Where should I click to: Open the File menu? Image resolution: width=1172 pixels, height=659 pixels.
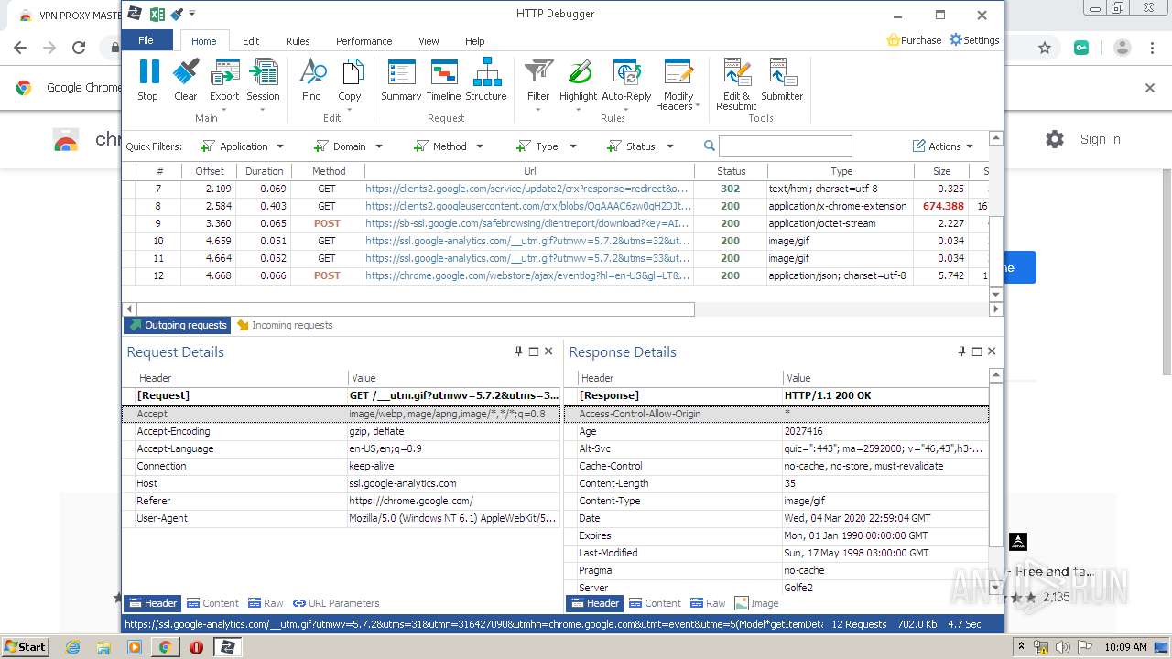tap(146, 40)
